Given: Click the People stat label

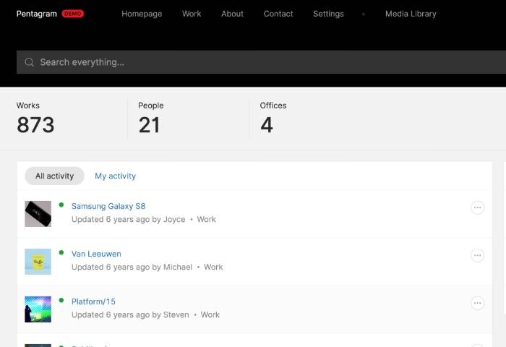Looking at the screenshot, I should pyautogui.click(x=150, y=106).
